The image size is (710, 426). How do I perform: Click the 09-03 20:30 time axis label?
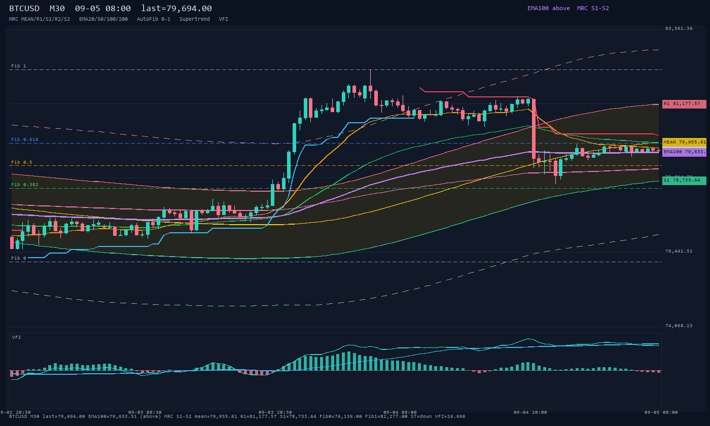click(x=275, y=412)
